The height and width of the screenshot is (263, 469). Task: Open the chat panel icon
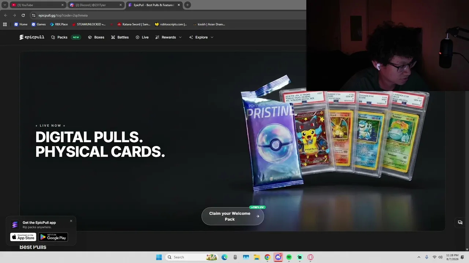(460, 222)
